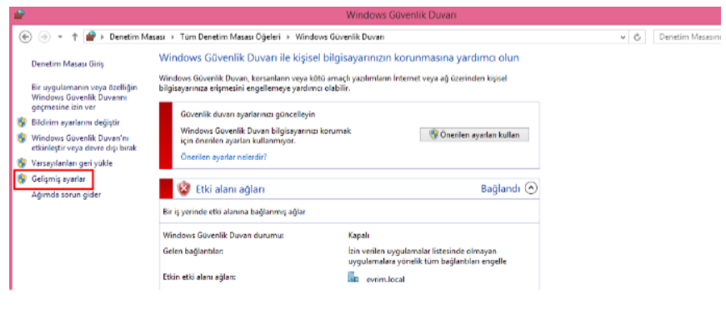This screenshot has width=726, height=331.
Task: Open Ağımda sorun gider link
Action: pos(66,195)
